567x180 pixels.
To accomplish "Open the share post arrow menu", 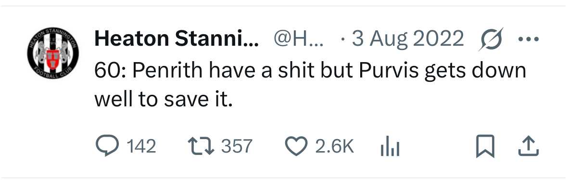I will click(x=529, y=146).
